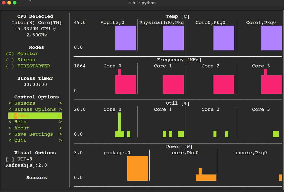Click the green maximize window button
The image size is (284, 192).
(x=15, y=3)
